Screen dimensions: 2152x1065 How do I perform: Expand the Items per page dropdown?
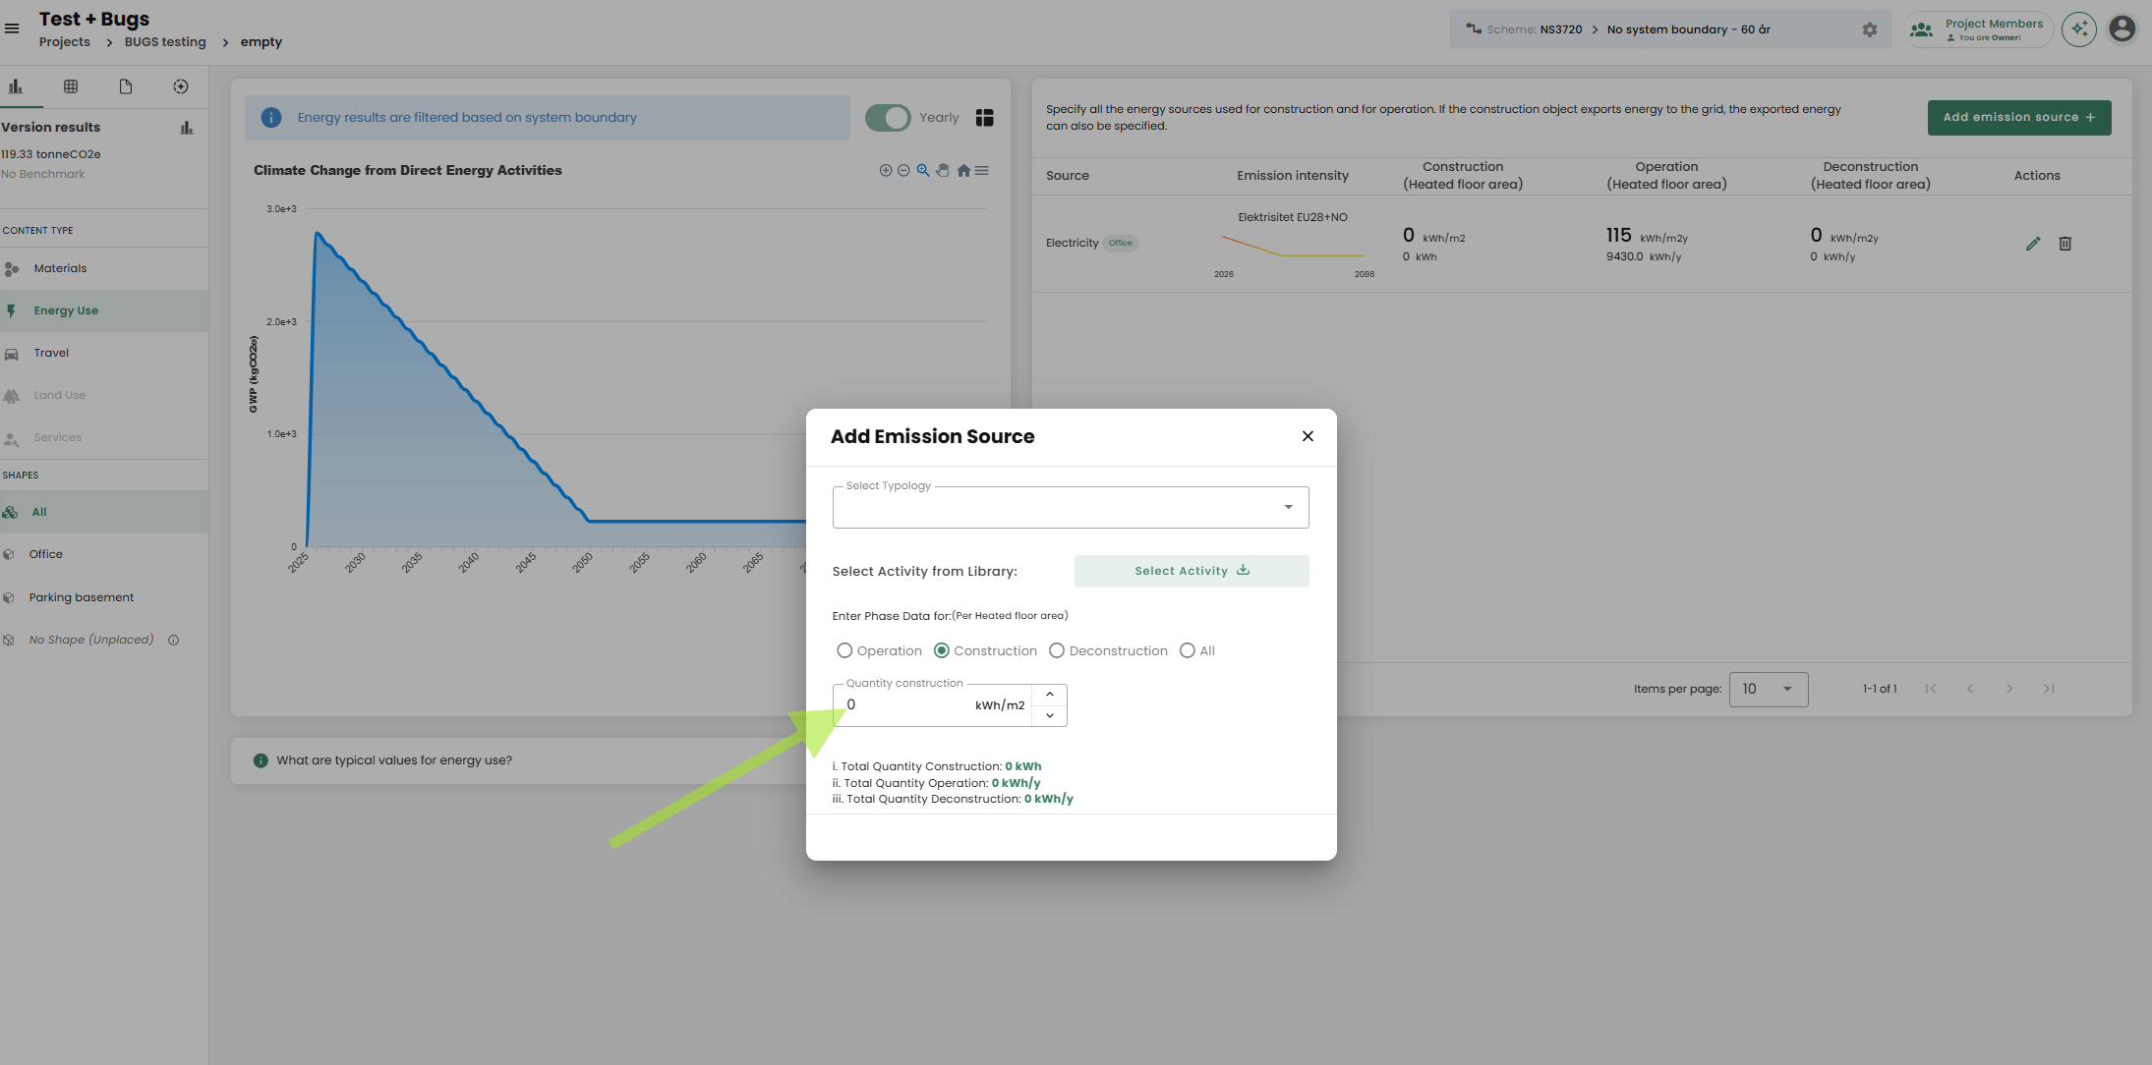(x=1768, y=689)
